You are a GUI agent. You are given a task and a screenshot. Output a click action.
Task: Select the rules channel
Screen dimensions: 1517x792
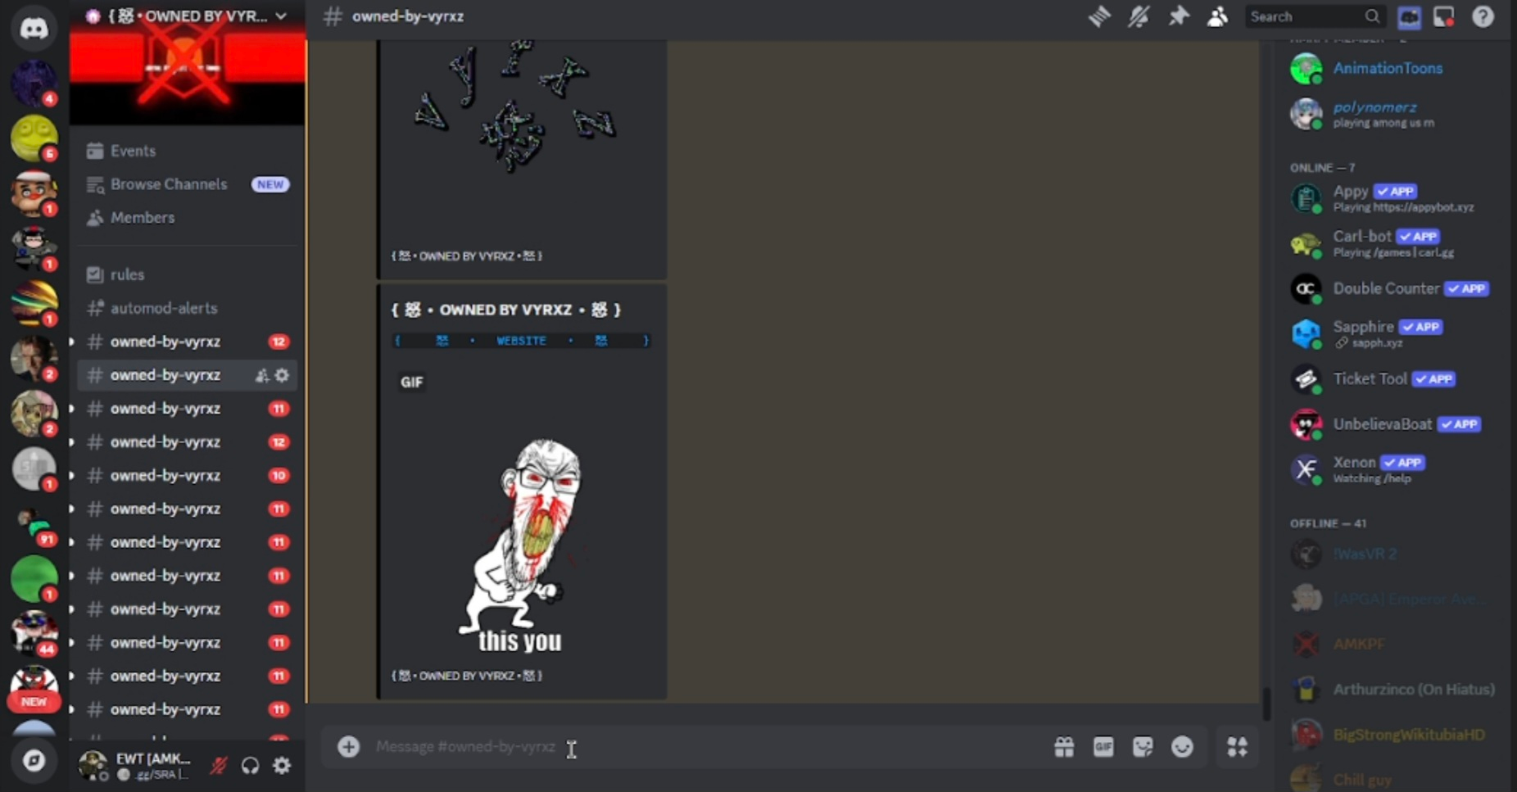(x=127, y=274)
